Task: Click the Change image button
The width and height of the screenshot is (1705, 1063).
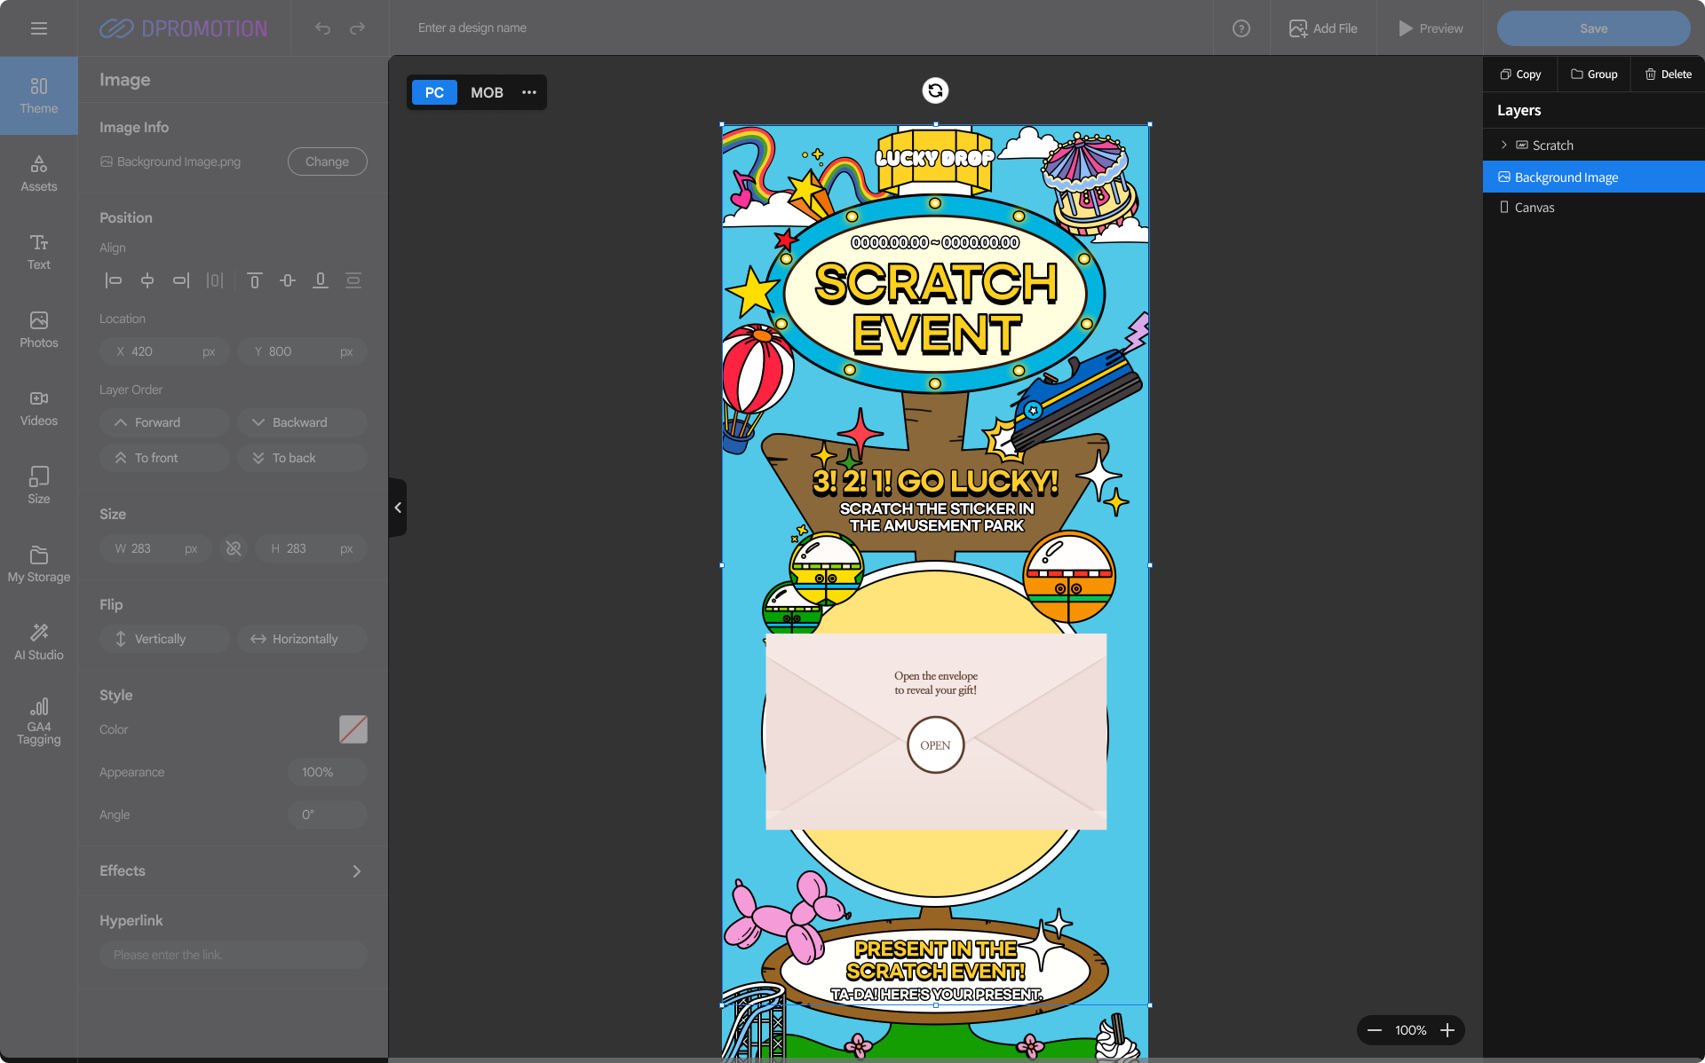Action: point(327,161)
